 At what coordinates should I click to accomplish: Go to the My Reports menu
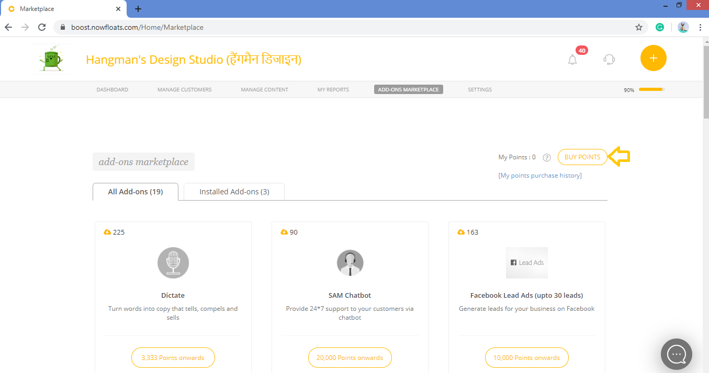coord(333,89)
